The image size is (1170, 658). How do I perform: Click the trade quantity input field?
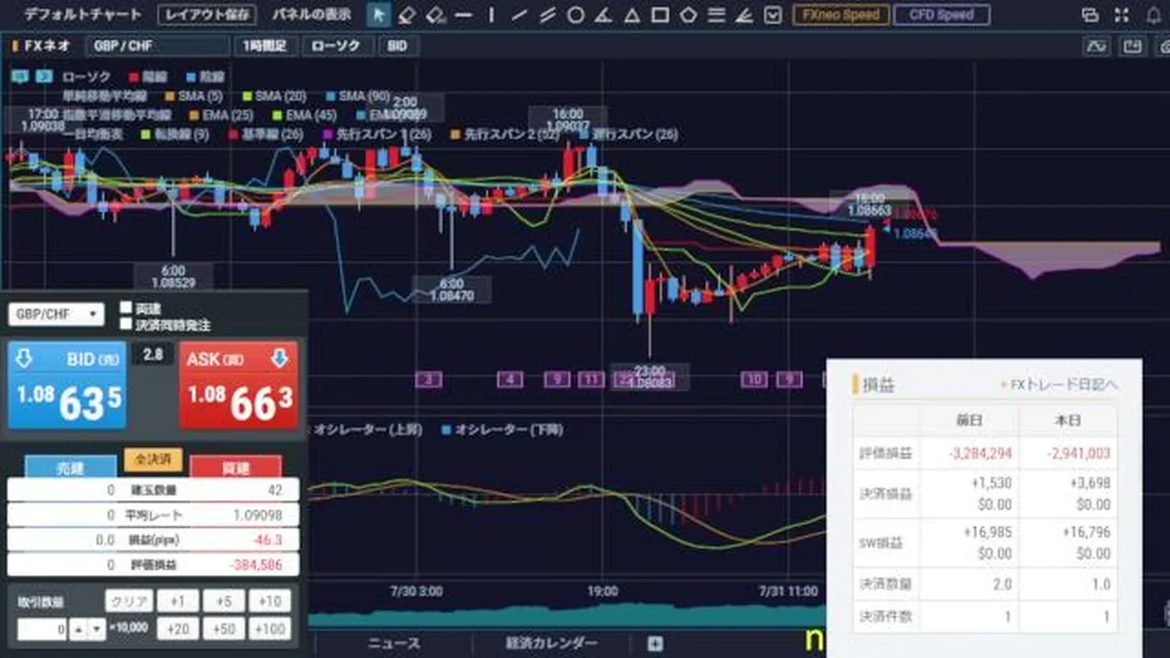(x=41, y=629)
